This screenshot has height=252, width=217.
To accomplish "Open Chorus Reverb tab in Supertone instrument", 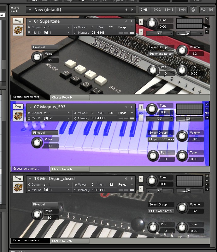I will [70, 98].
